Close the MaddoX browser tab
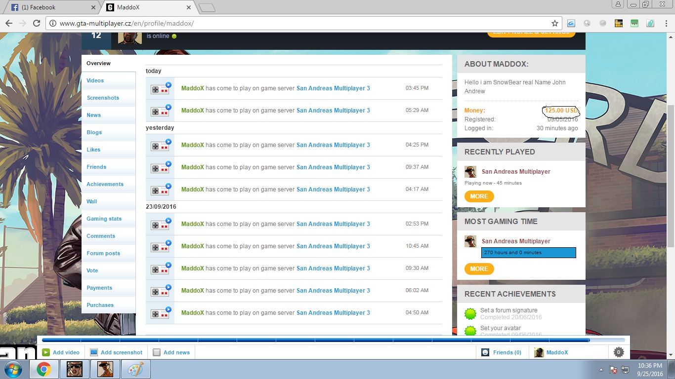The image size is (675, 379). coord(188,7)
